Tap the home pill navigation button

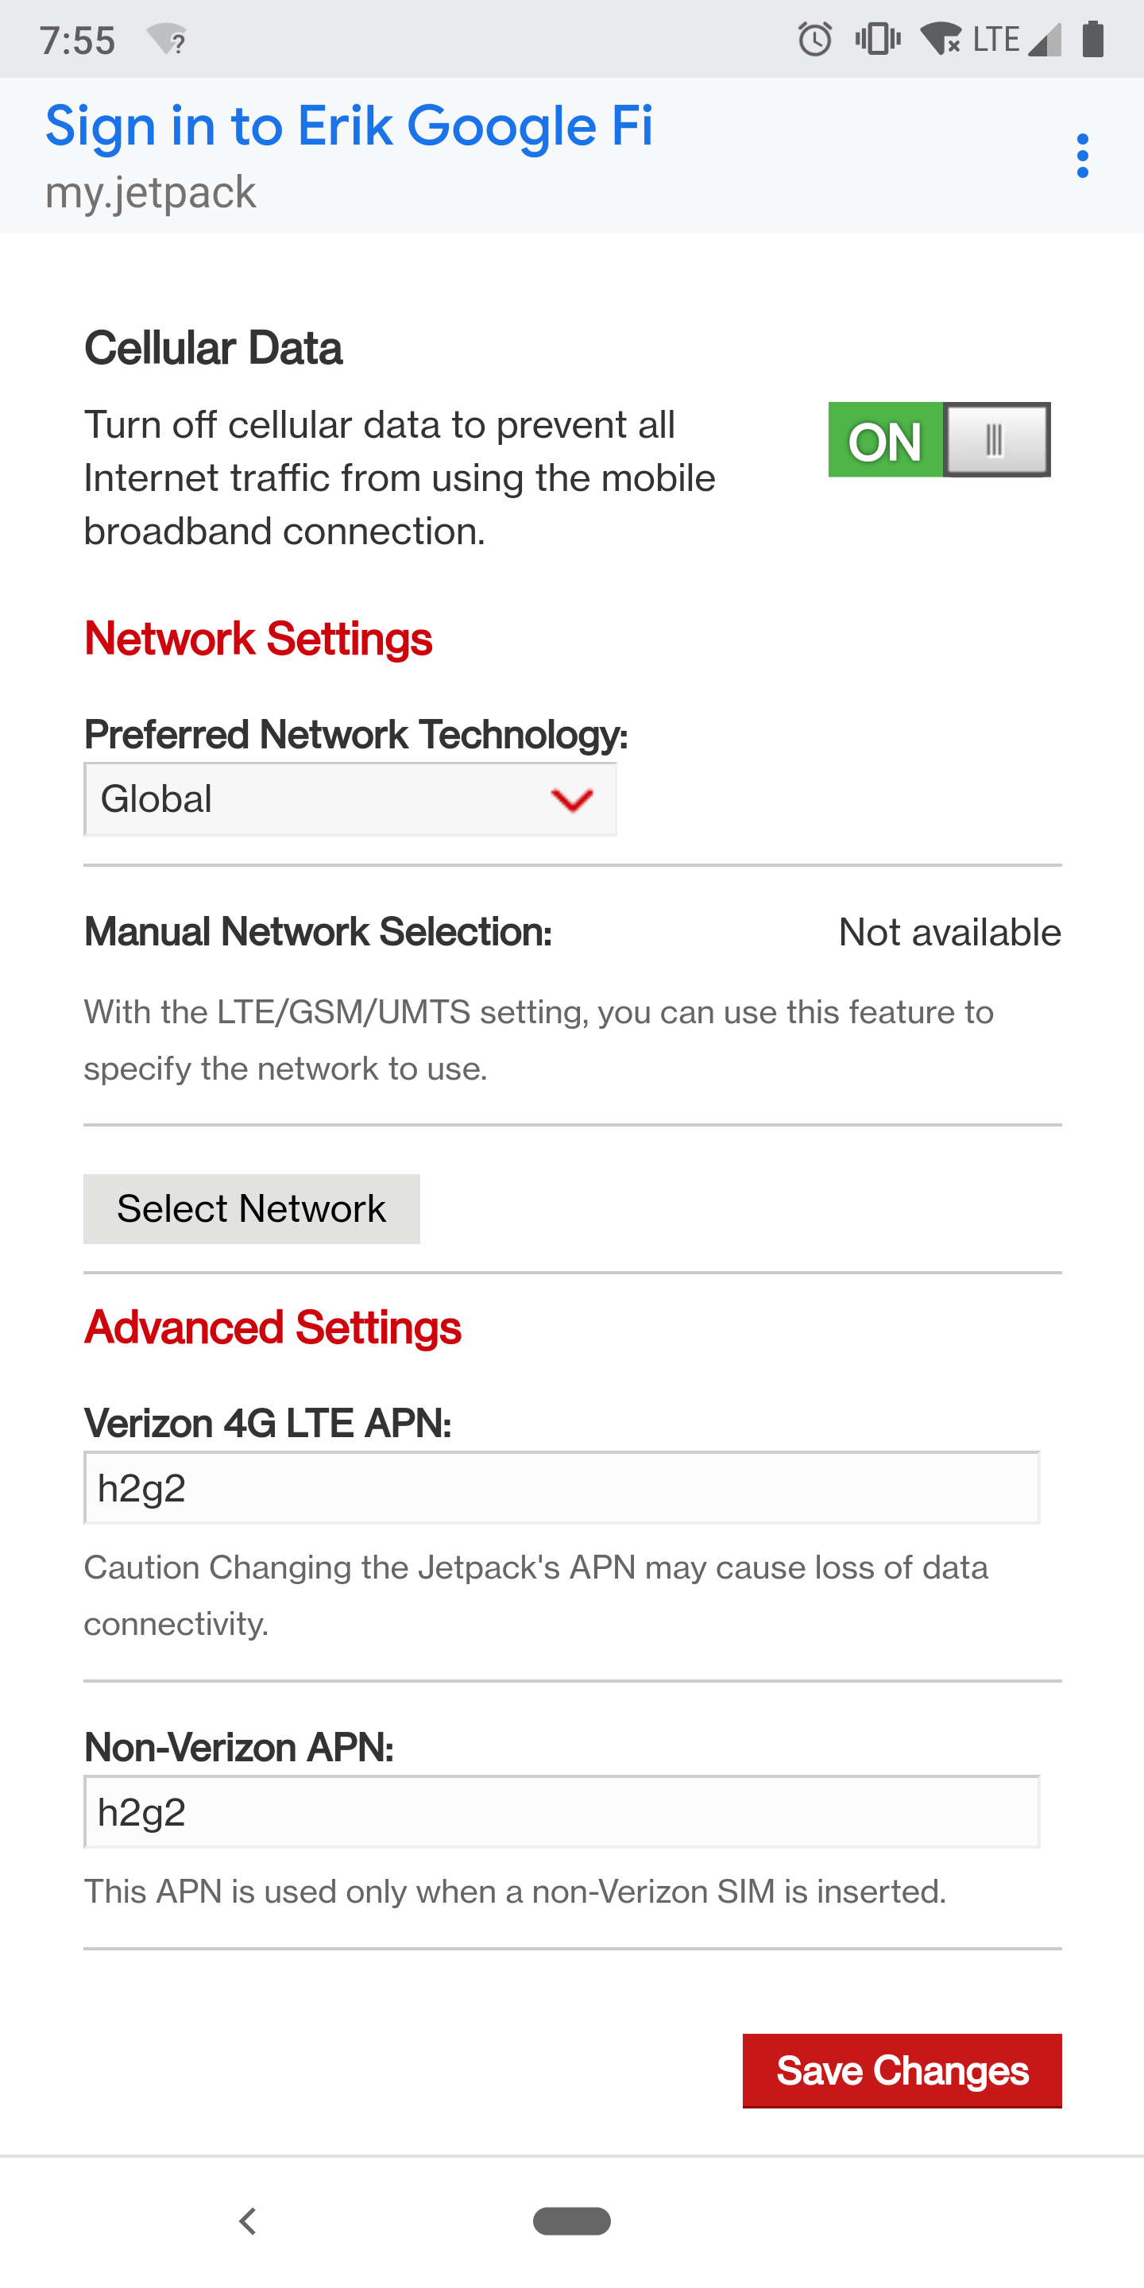pyautogui.click(x=571, y=2220)
